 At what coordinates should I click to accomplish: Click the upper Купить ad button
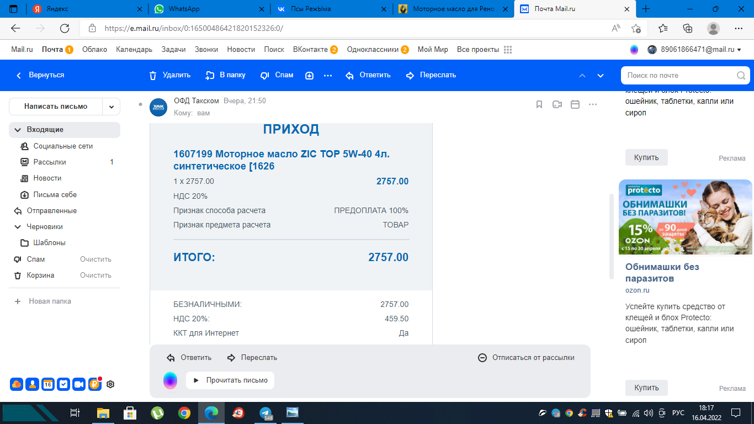pyautogui.click(x=646, y=157)
